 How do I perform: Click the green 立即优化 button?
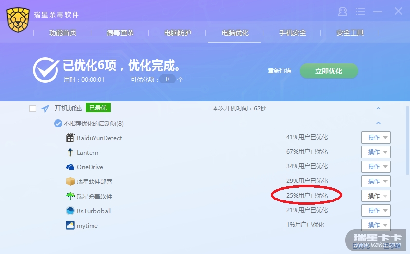(329, 71)
